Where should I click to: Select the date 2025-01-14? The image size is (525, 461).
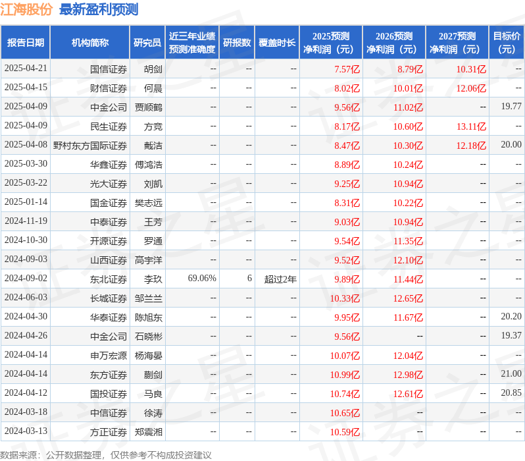coord(26,202)
